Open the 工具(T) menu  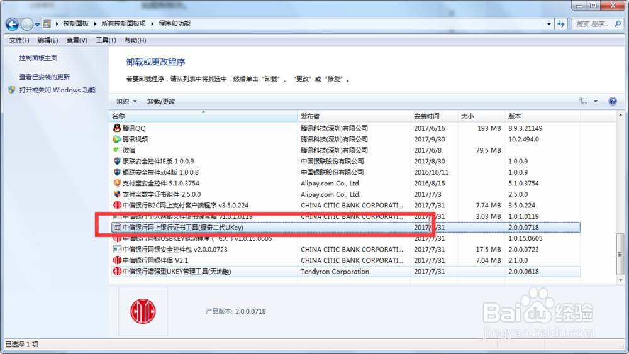pos(106,40)
